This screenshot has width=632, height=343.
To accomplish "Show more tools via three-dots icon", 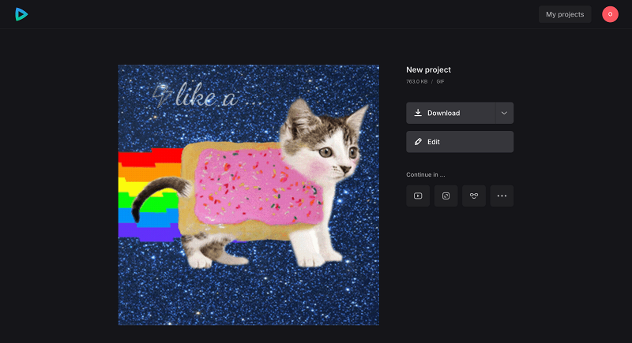I will click(502, 196).
